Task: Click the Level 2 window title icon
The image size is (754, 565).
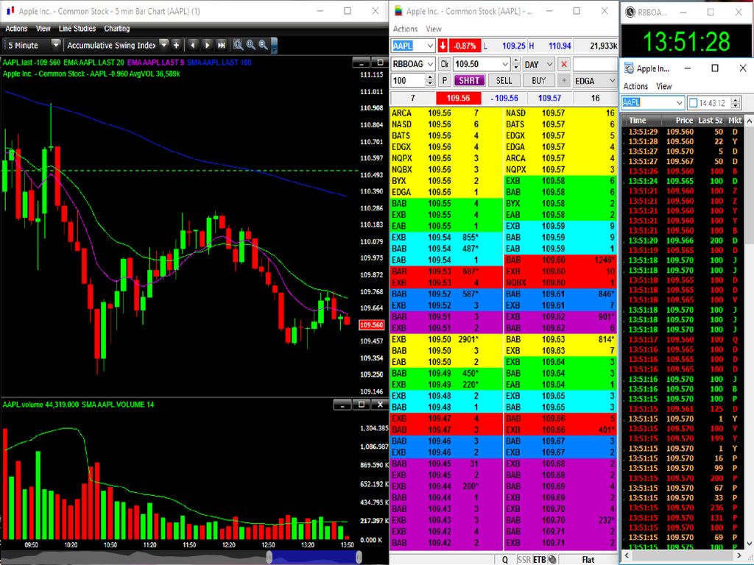Action: tap(398, 10)
